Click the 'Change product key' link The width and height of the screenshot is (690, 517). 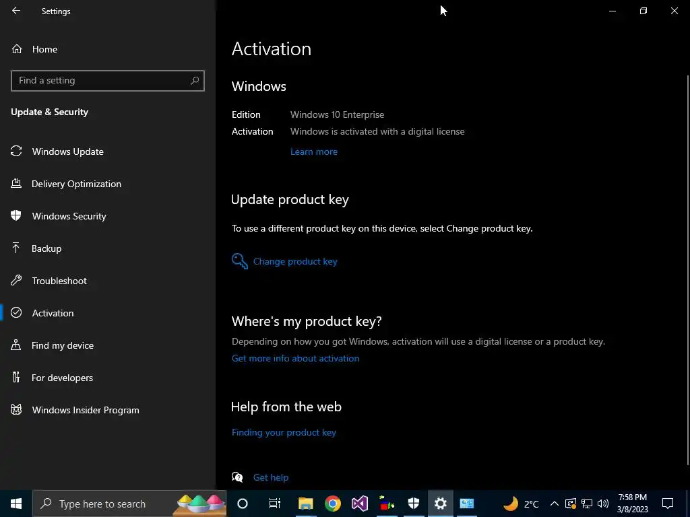(x=295, y=262)
